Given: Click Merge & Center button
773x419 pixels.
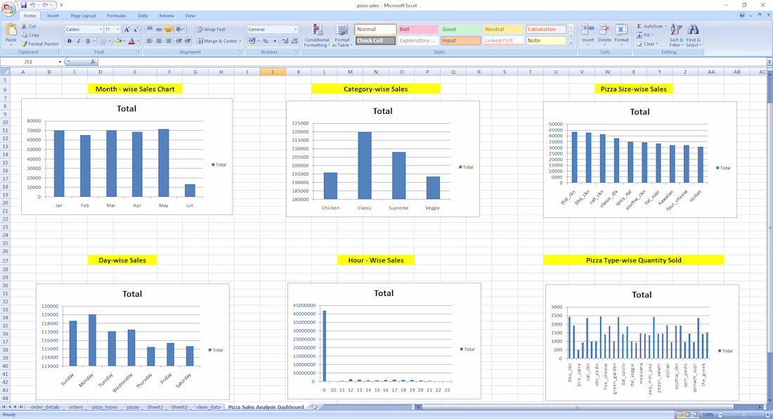Looking at the screenshot, I should (217, 41).
